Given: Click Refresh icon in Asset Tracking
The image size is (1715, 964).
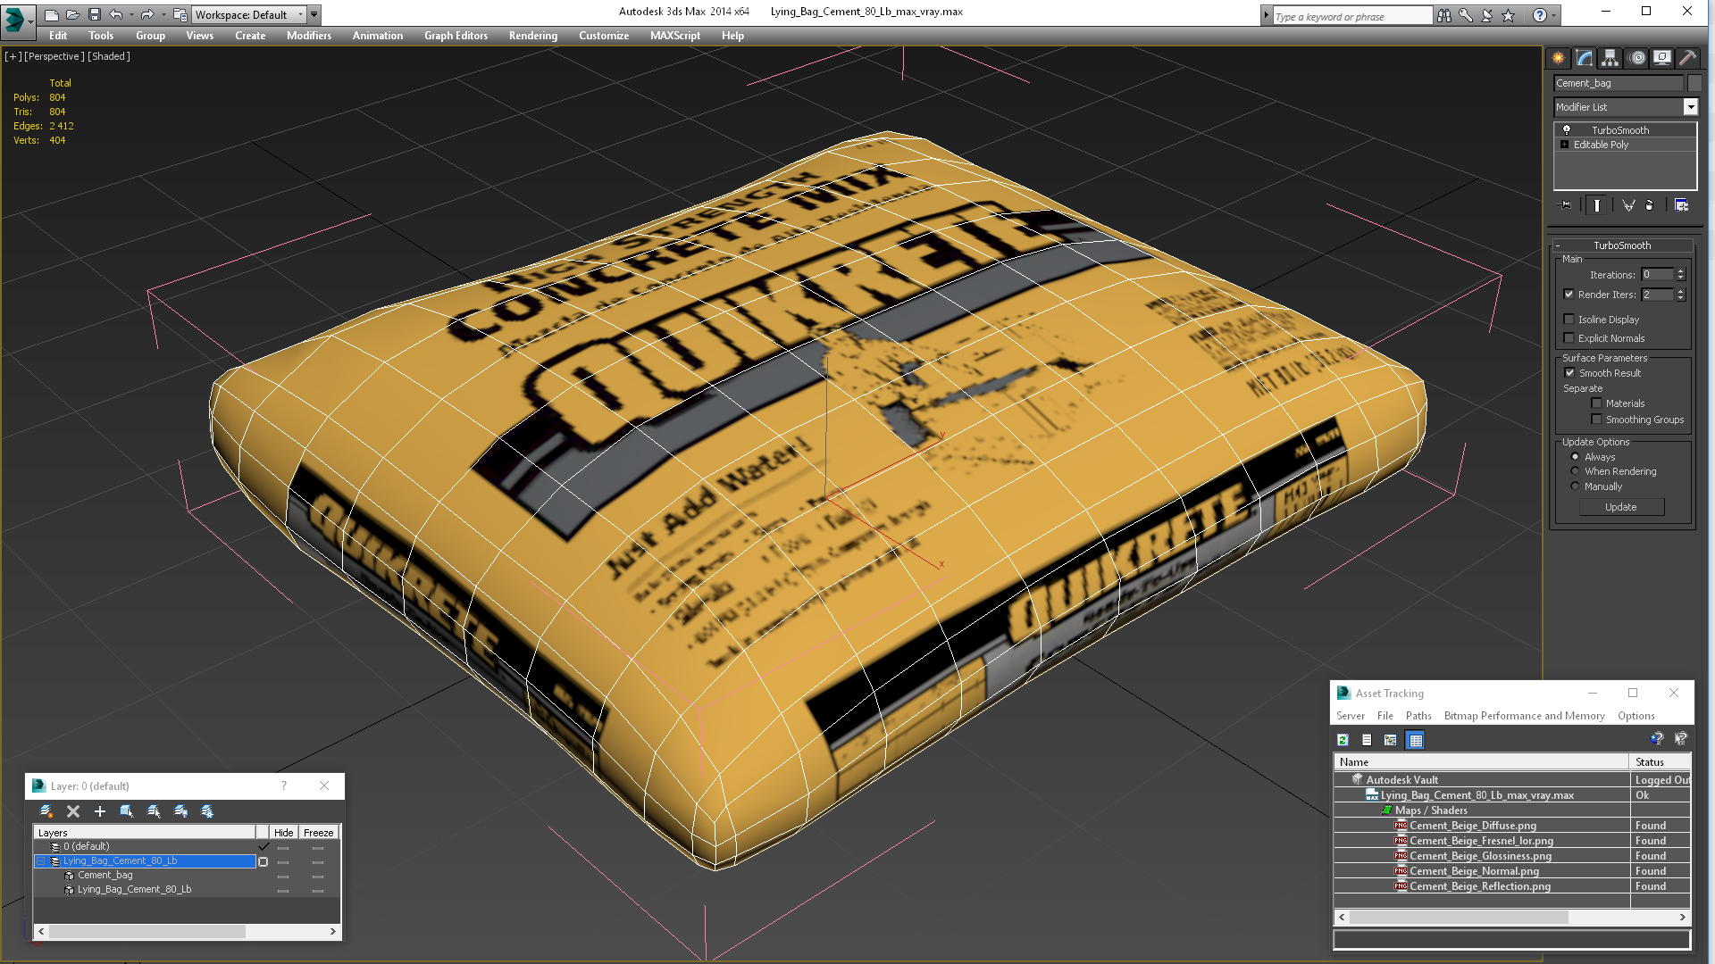Looking at the screenshot, I should coord(1343,740).
